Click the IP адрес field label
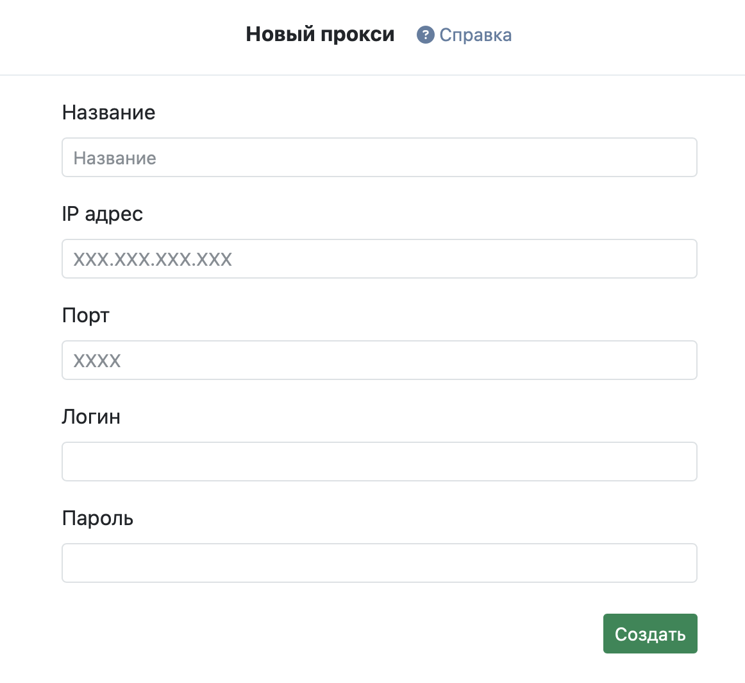 coord(102,214)
